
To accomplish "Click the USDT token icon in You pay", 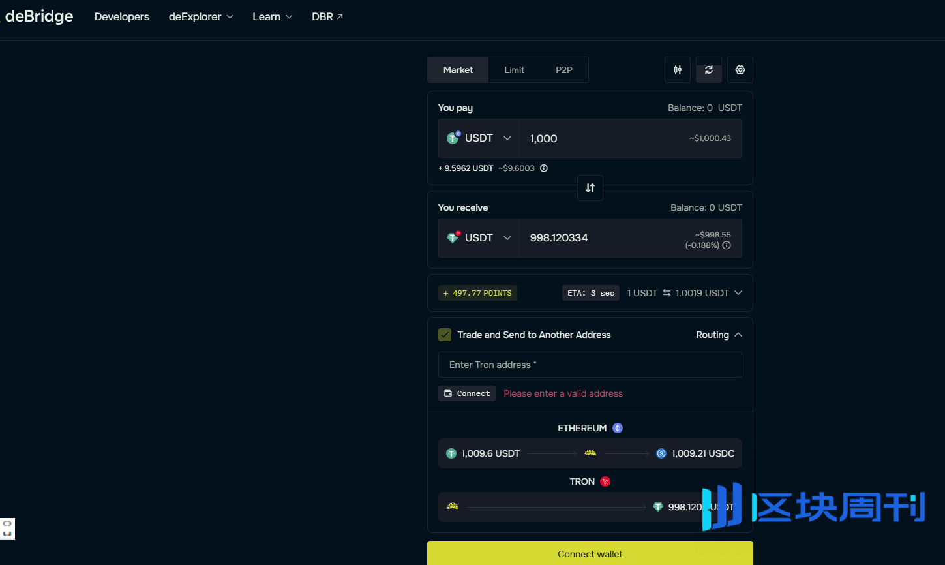I will pyautogui.click(x=453, y=138).
